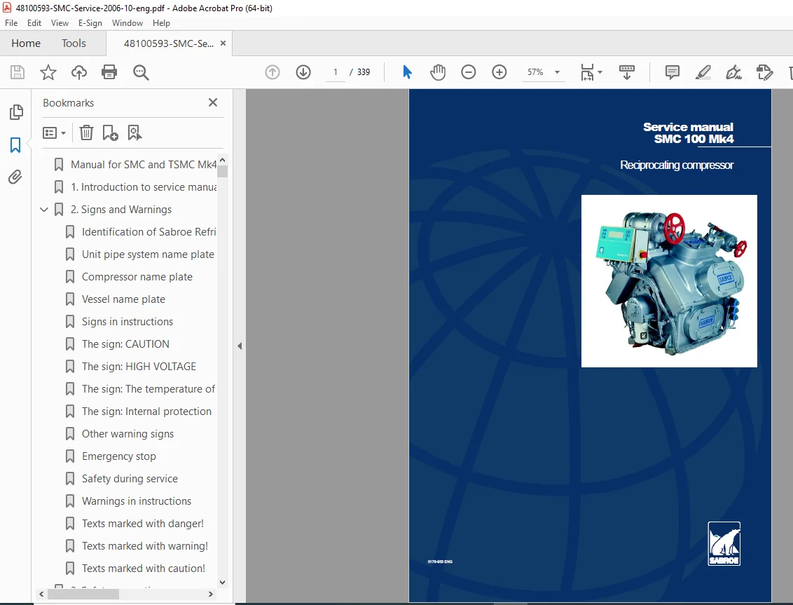Open The sign: Internal protection bookmark
This screenshot has height=605, width=793.
point(146,412)
